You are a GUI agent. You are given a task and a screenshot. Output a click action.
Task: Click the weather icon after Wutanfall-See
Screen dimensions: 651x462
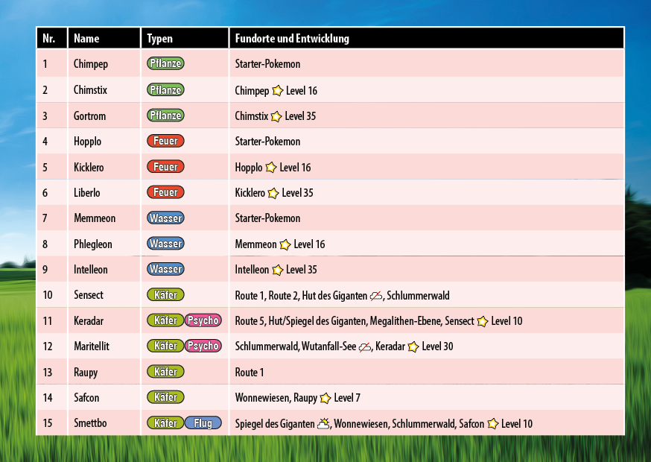(364, 346)
